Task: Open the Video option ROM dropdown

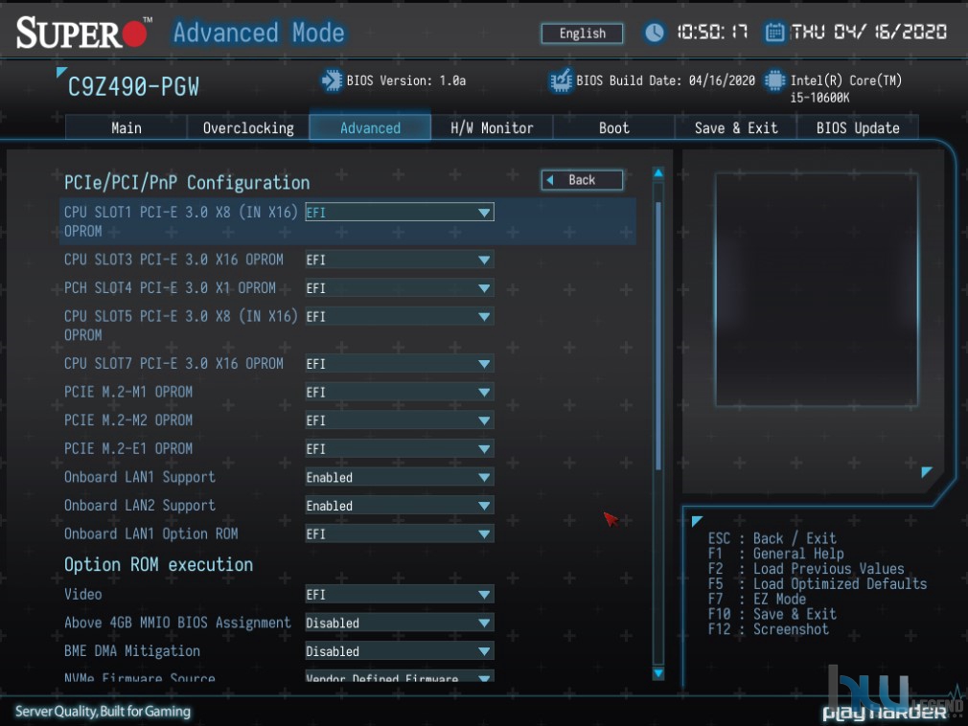Action: click(400, 595)
